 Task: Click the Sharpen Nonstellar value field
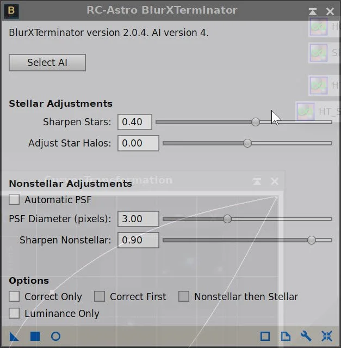[x=138, y=240]
